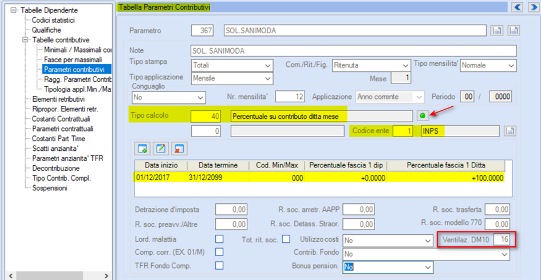Toggle Lord. malattia checkbox
The image size is (541, 280).
tap(219, 239)
